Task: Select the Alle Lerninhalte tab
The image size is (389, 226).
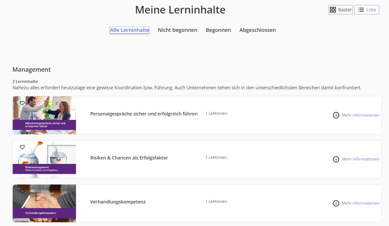Action: point(130,30)
